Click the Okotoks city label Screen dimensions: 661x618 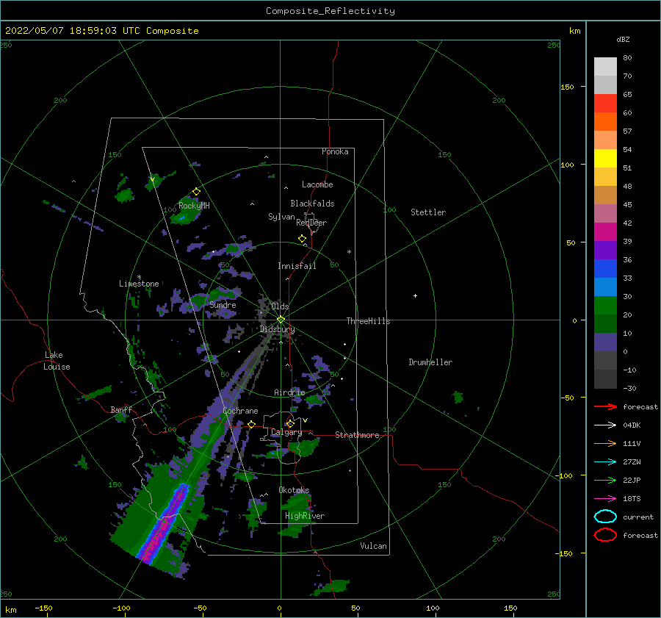coord(294,490)
